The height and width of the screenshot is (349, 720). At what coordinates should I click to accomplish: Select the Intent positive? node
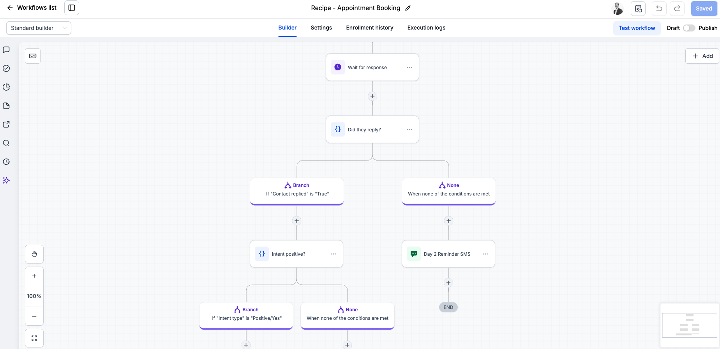(x=296, y=254)
